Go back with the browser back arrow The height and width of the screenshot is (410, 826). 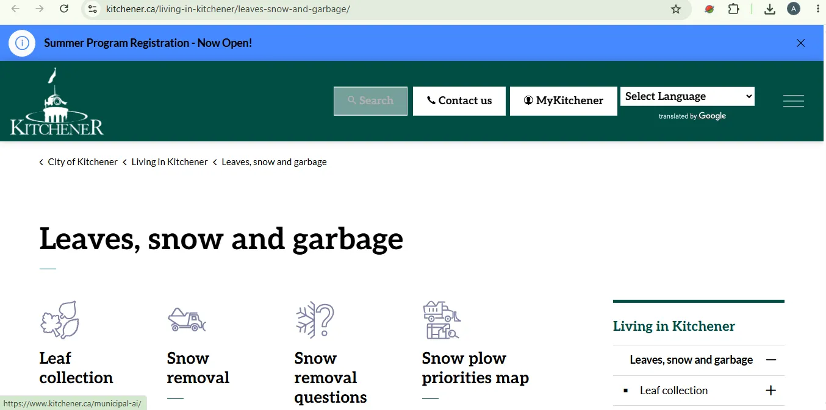[15, 9]
